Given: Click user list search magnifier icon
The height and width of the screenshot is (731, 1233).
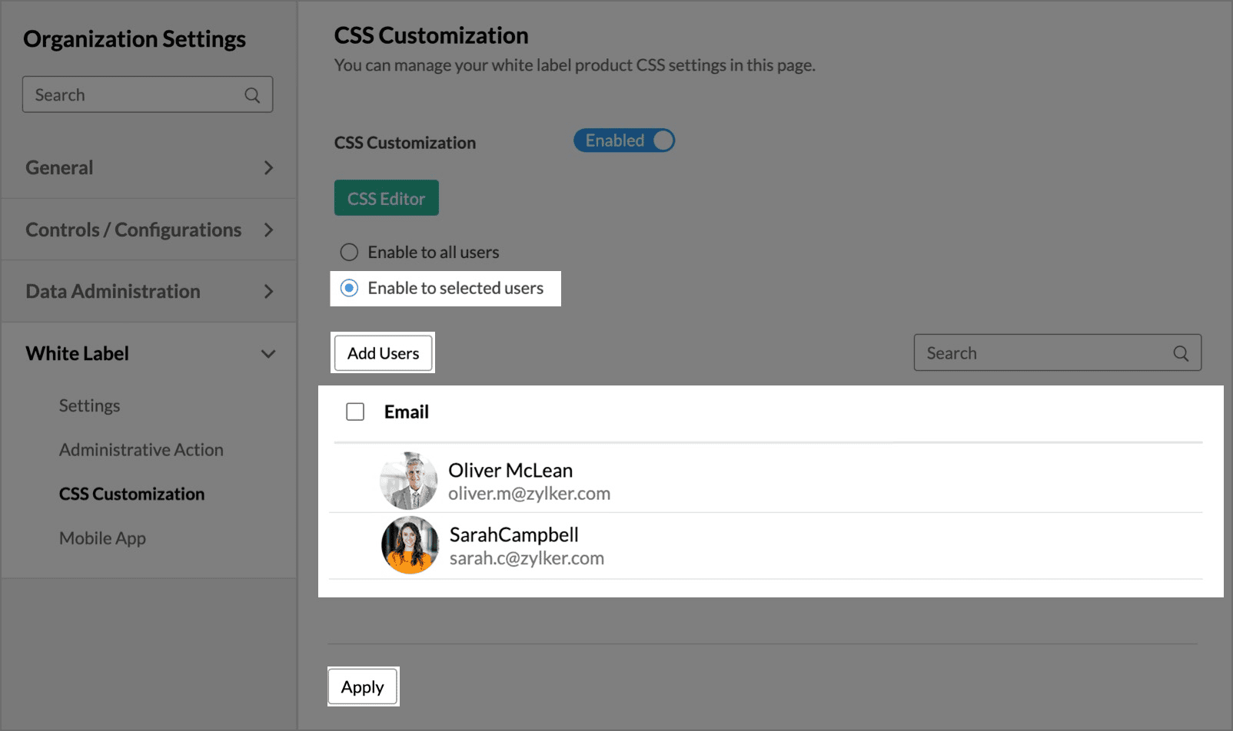Looking at the screenshot, I should point(1181,353).
